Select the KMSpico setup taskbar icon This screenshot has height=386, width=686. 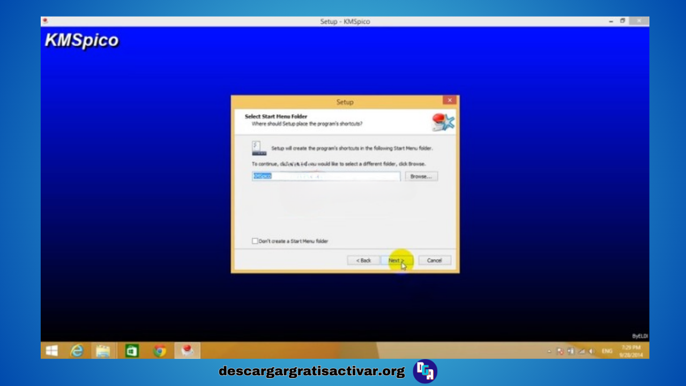(x=187, y=351)
